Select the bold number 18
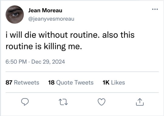This screenshot has width=164, height=116. pyautogui.click(x=51, y=83)
